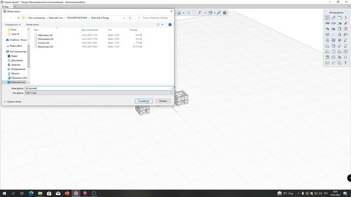Refresh the folder listing in save dialog
The width and height of the screenshot is (351, 197).
tap(130, 18)
